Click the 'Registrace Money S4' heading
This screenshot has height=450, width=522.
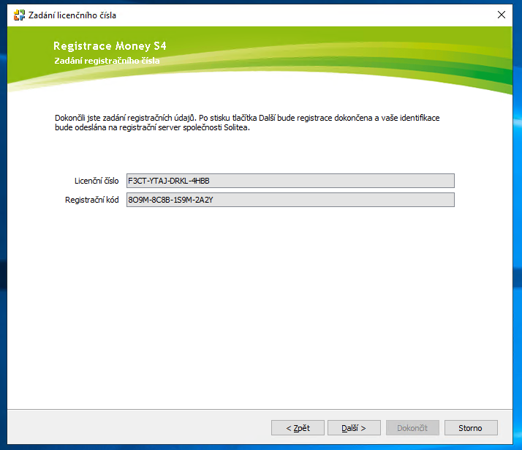[110, 46]
